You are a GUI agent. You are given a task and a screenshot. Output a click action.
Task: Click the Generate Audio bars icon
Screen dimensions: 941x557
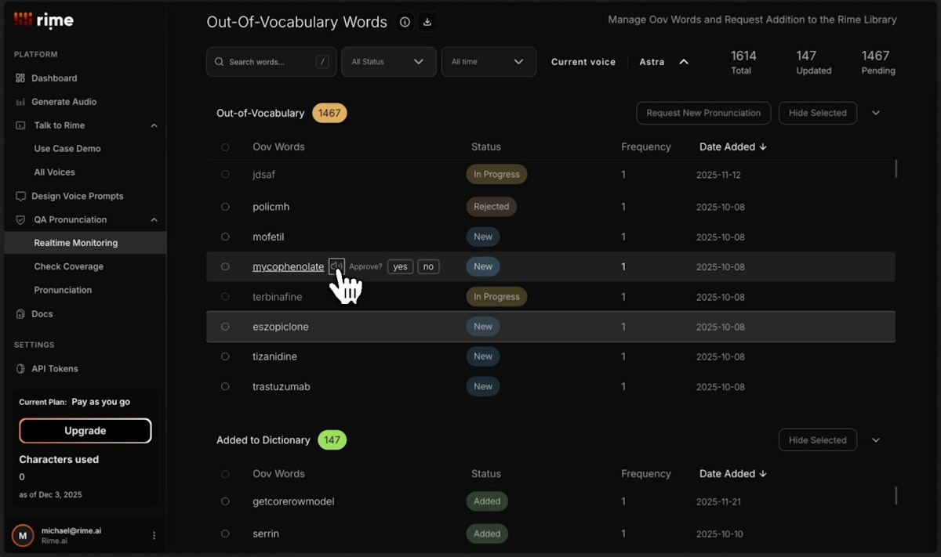[20, 102]
